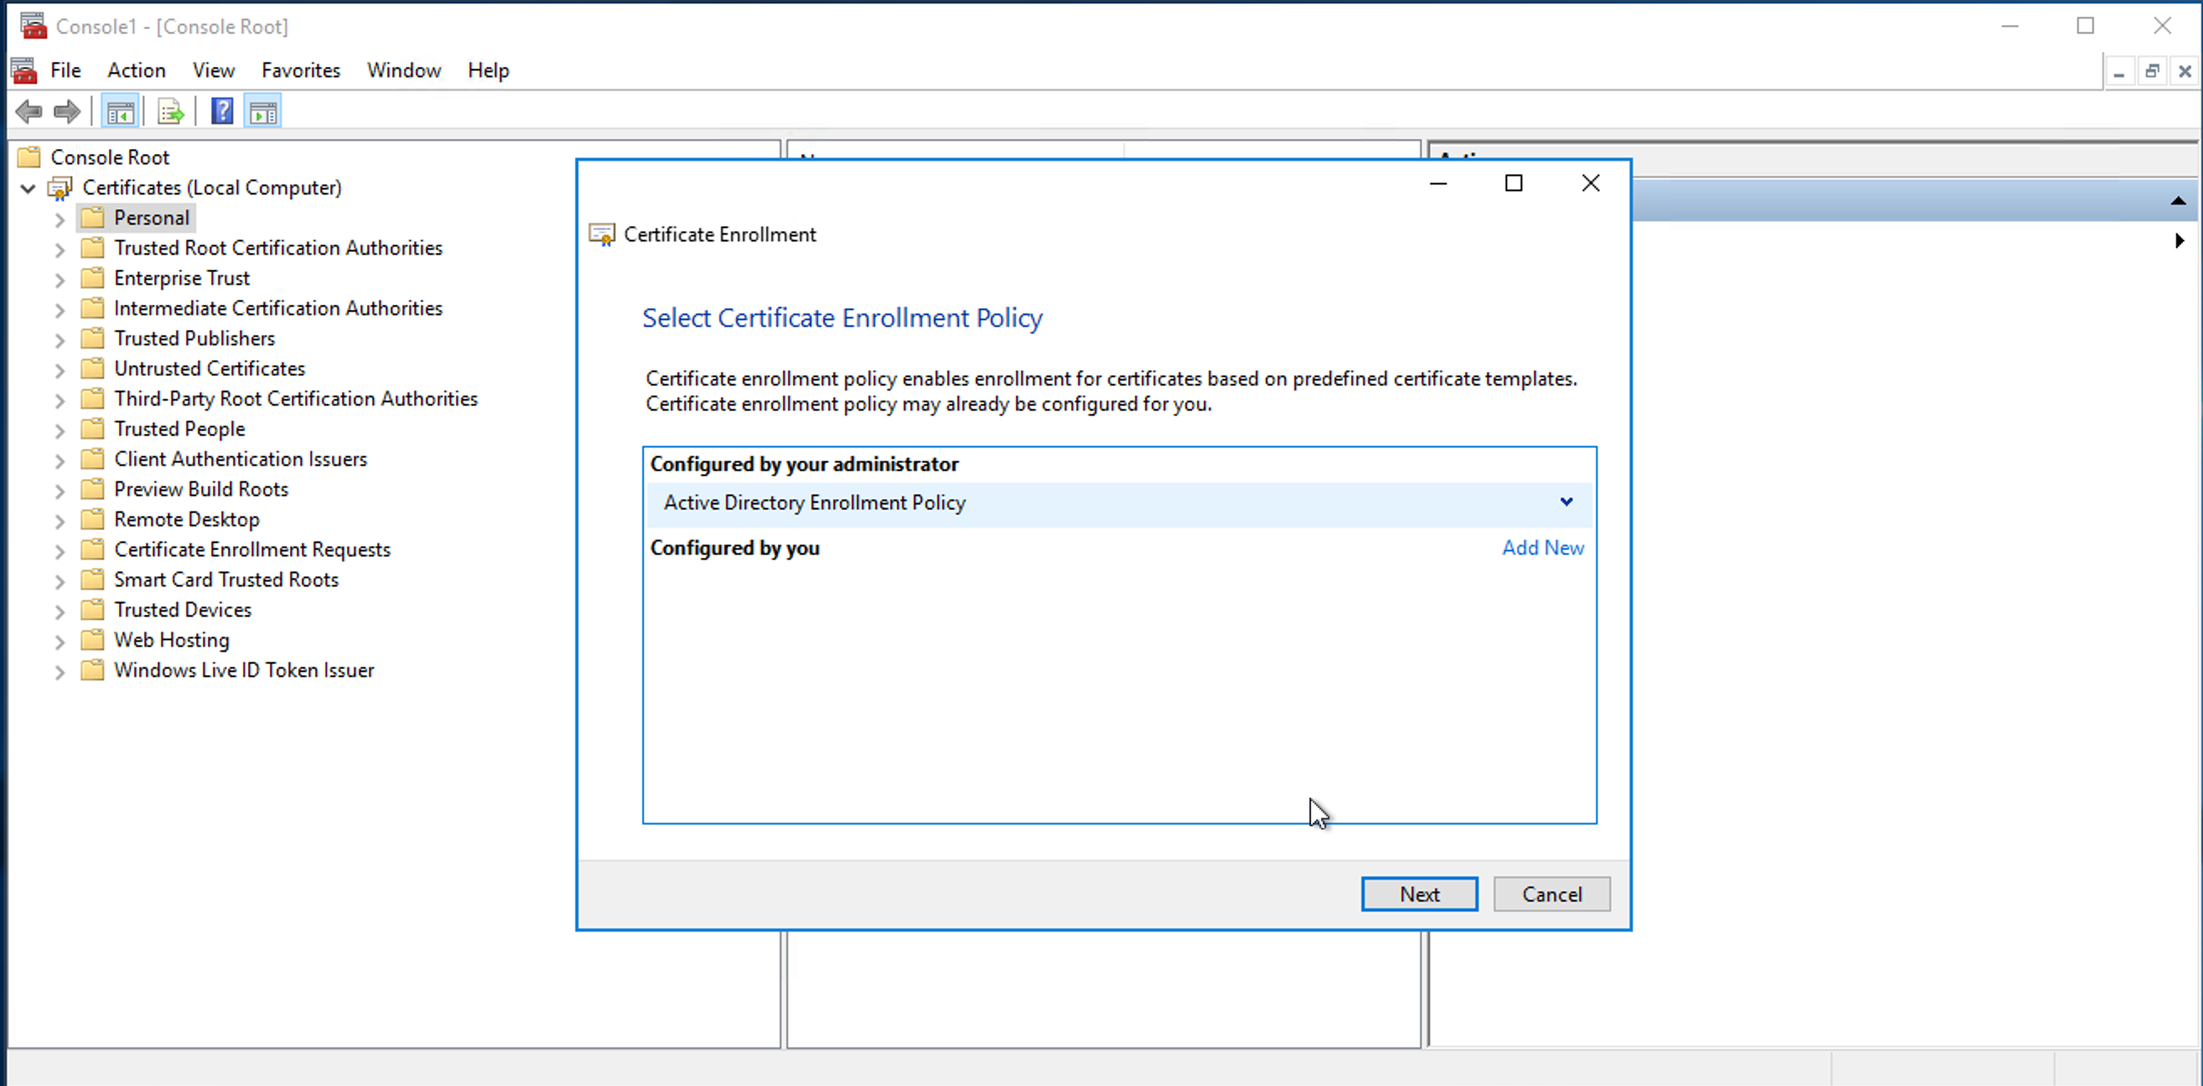Open the Action menu
The image size is (2203, 1086).
136,70
